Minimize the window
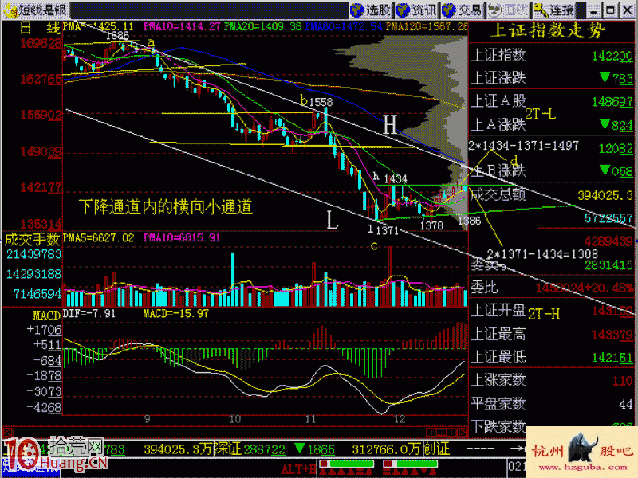The width and height of the screenshot is (638, 478). pos(593,10)
